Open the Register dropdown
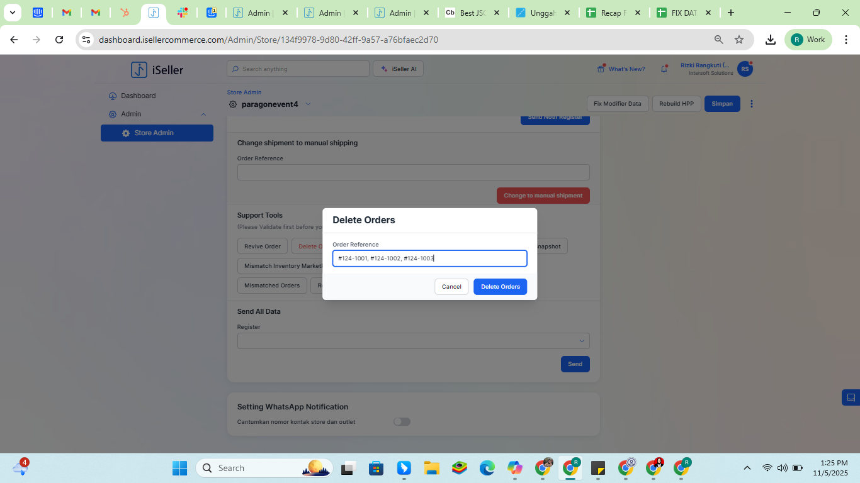Viewport: 860px width, 483px height. click(413, 341)
